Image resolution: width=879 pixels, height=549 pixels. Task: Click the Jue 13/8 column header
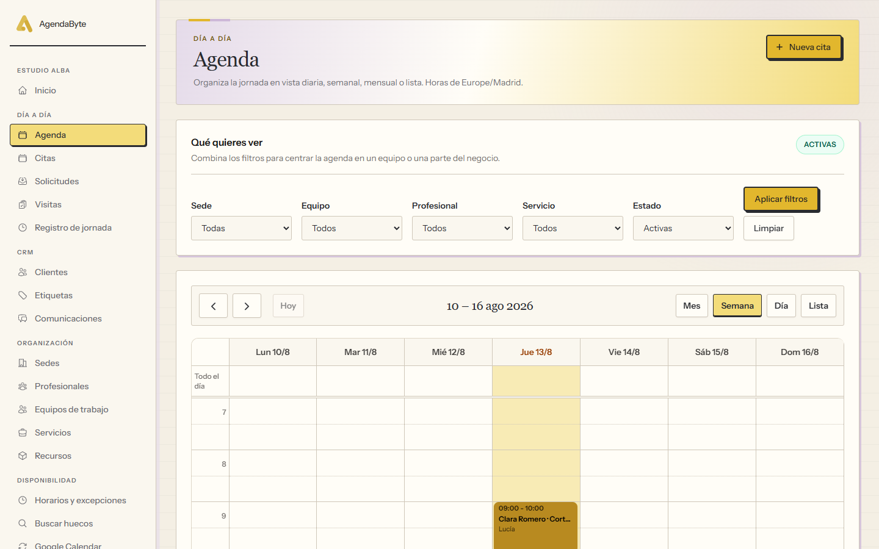point(536,352)
